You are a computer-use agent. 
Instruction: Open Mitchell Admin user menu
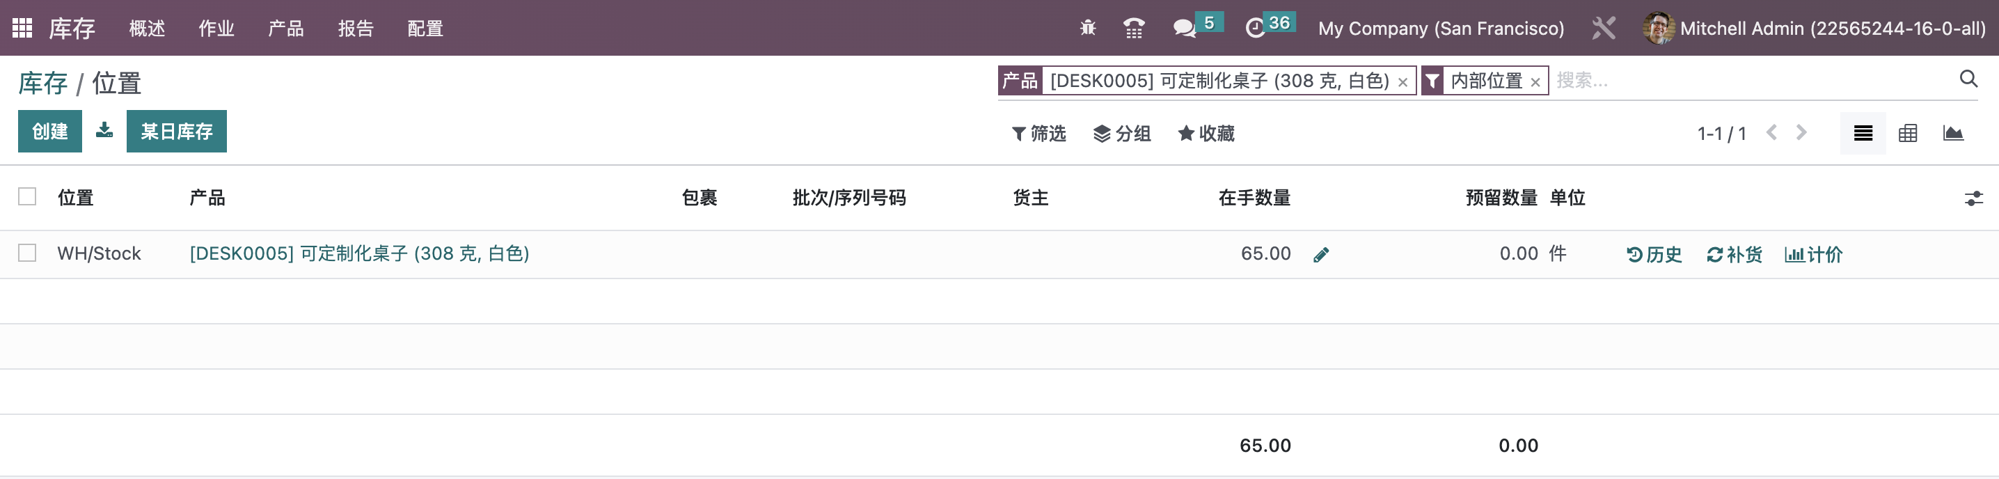click(x=1815, y=29)
